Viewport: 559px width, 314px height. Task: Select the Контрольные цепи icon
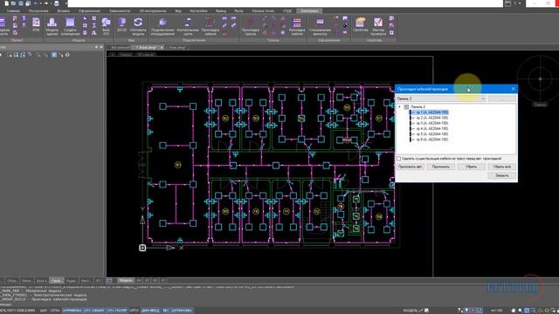point(188,26)
